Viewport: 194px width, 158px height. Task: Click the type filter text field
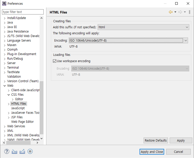click(23, 12)
